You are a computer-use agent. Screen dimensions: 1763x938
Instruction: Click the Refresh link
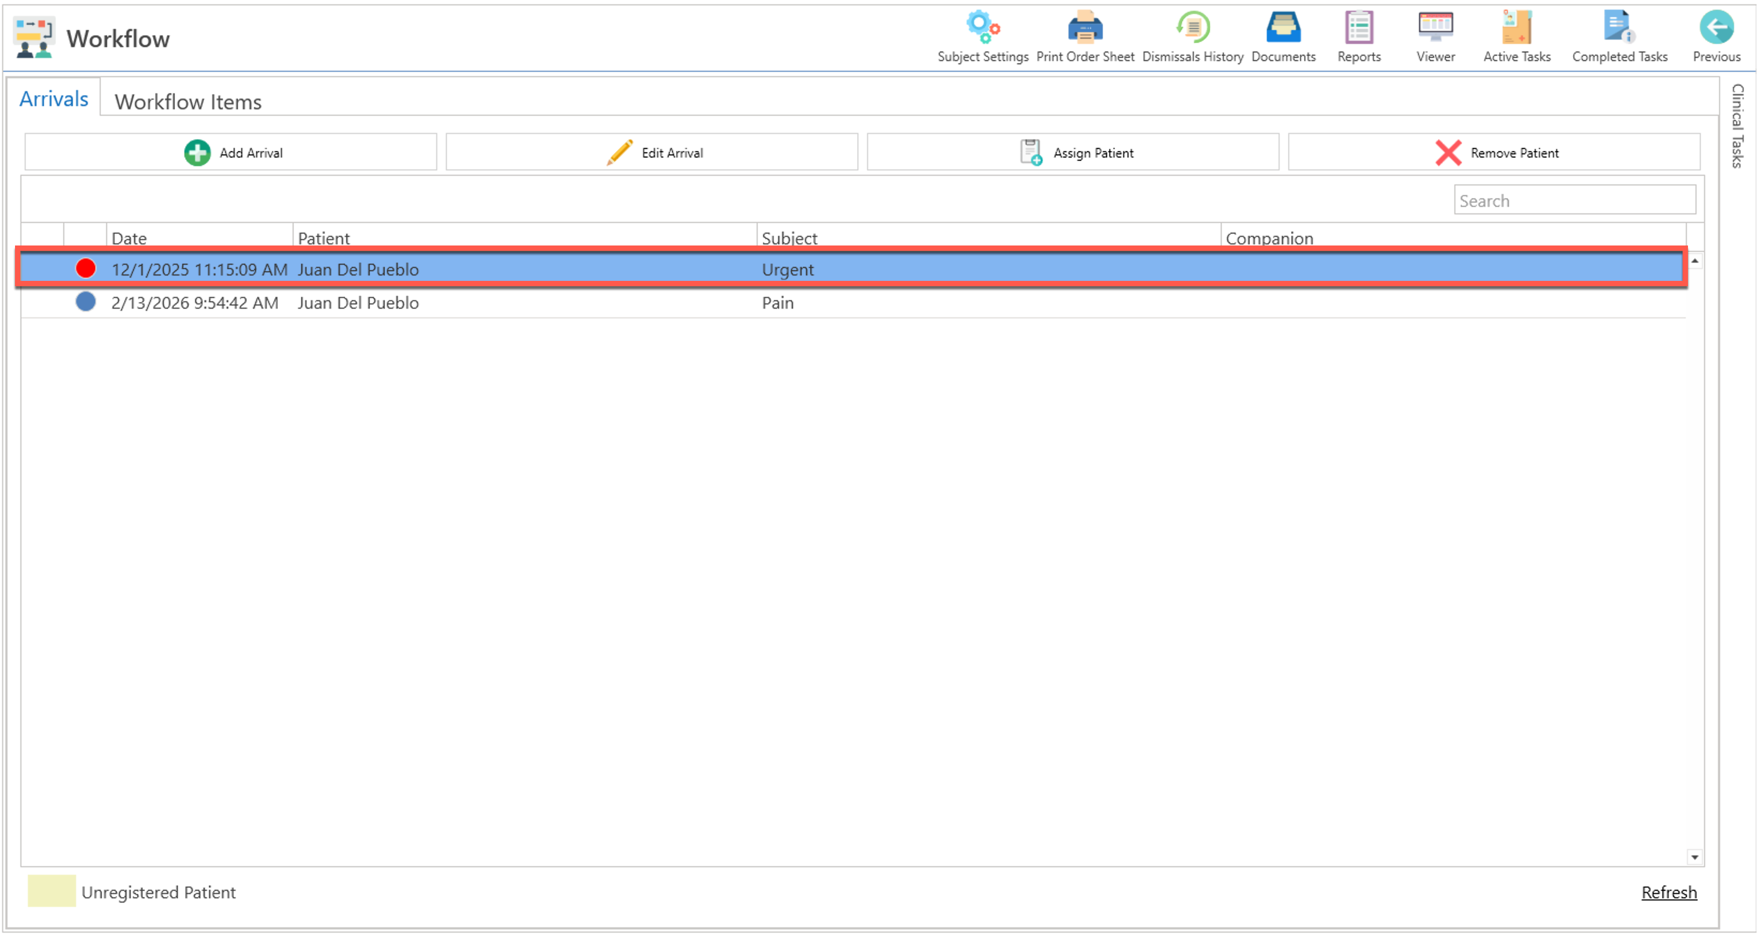(1669, 892)
